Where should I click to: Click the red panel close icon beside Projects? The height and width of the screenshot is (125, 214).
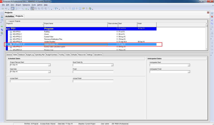208,12
